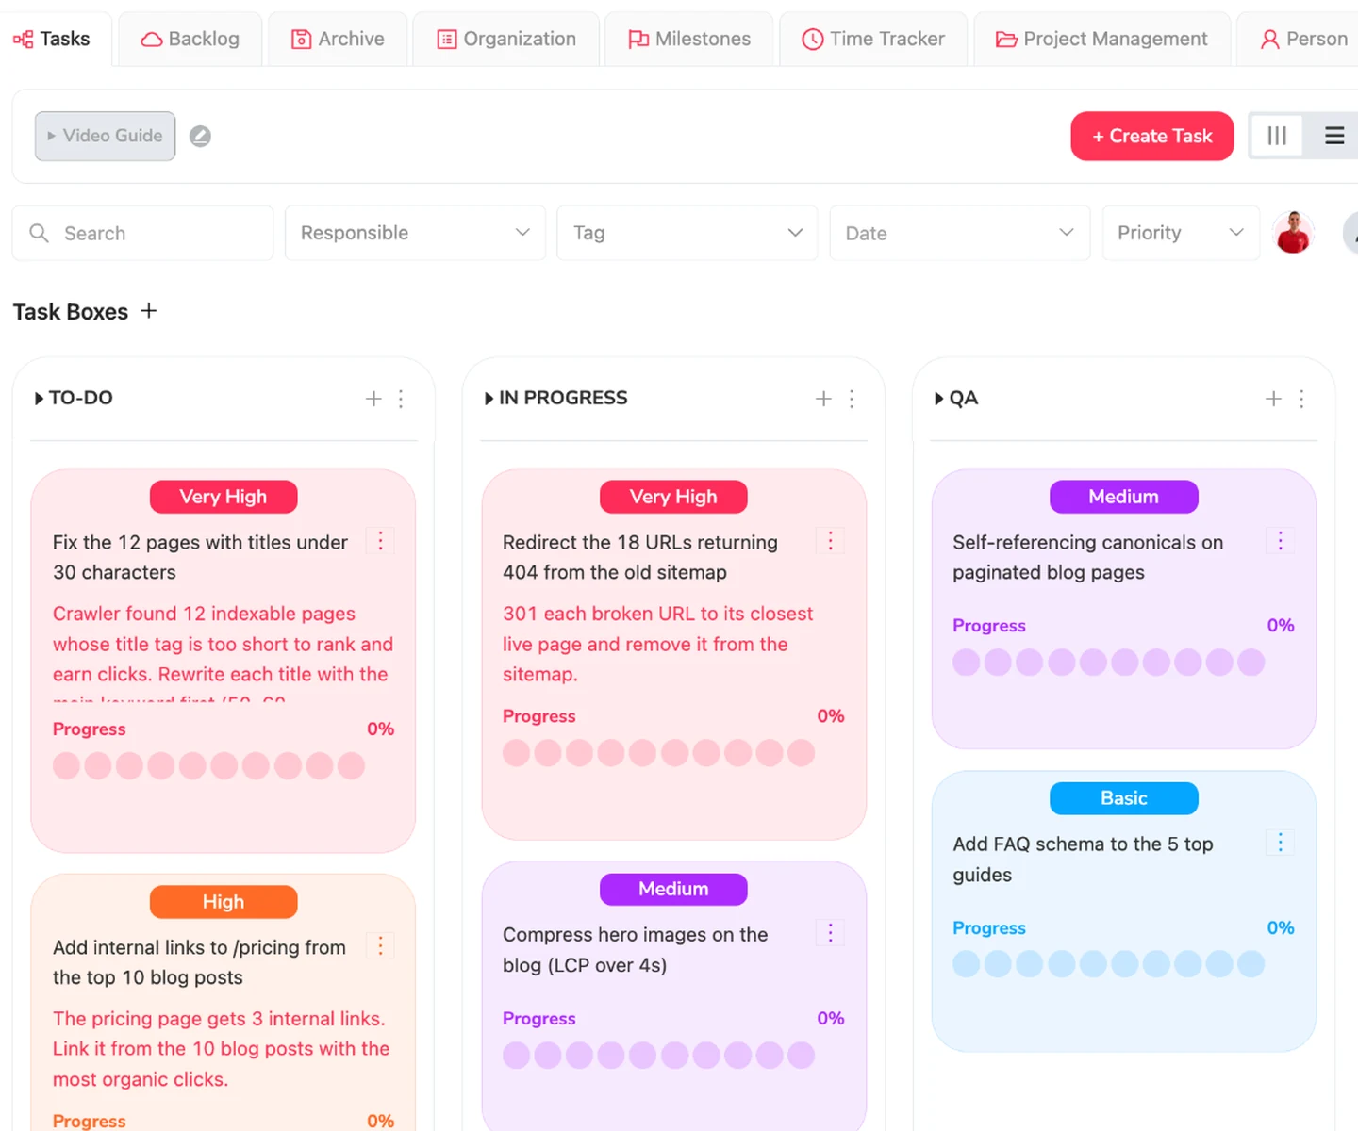This screenshot has height=1131, width=1358.
Task: Set progress dots on 'Fix the 12 pages' card
Action: pyautogui.click(x=208, y=765)
